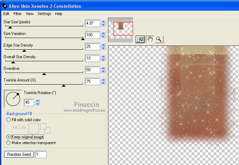239x165 pixels.
Task: Decrease Twinkle Rotation with down arrow
Action: pyautogui.click(x=37, y=104)
